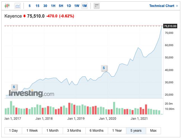Select the 1M interval
The image size is (182, 139).
85,6
